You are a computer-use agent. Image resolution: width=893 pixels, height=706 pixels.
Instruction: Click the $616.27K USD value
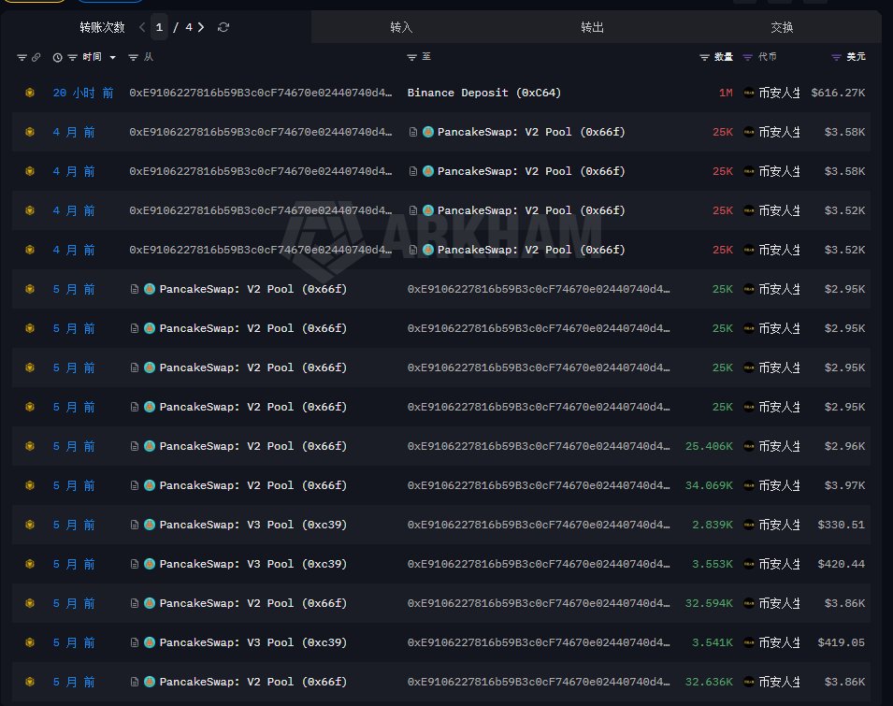pos(839,93)
